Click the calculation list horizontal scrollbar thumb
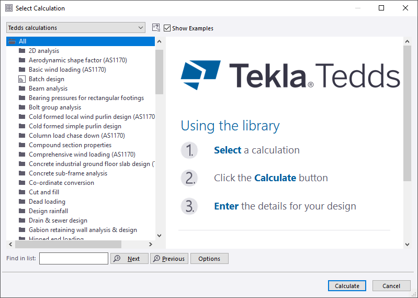The image size is (418, 298). click(x=68, y=244)
